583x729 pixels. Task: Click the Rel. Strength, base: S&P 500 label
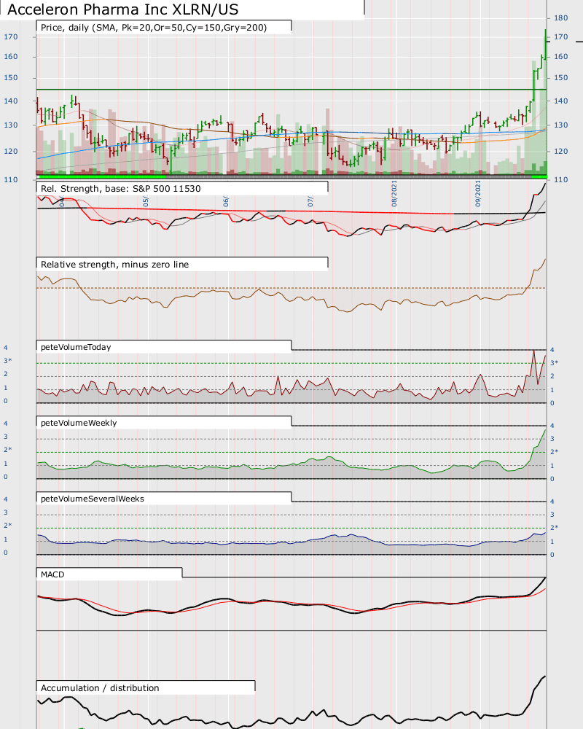tap(121, 189)
